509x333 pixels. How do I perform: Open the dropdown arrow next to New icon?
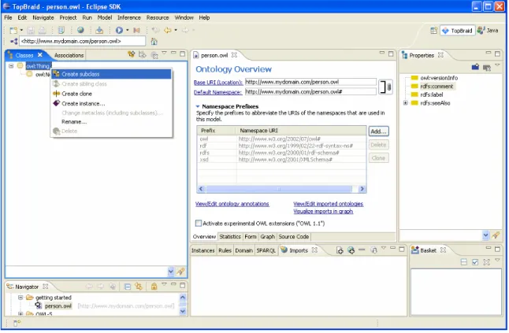point(21,31)
